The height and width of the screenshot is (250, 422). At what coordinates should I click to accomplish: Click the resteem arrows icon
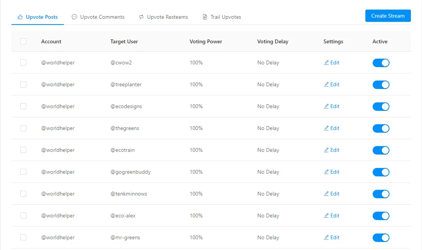click(141, 17)
